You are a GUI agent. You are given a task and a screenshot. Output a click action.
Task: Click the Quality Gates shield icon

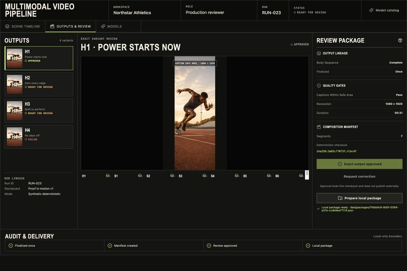tap(319, 85)
